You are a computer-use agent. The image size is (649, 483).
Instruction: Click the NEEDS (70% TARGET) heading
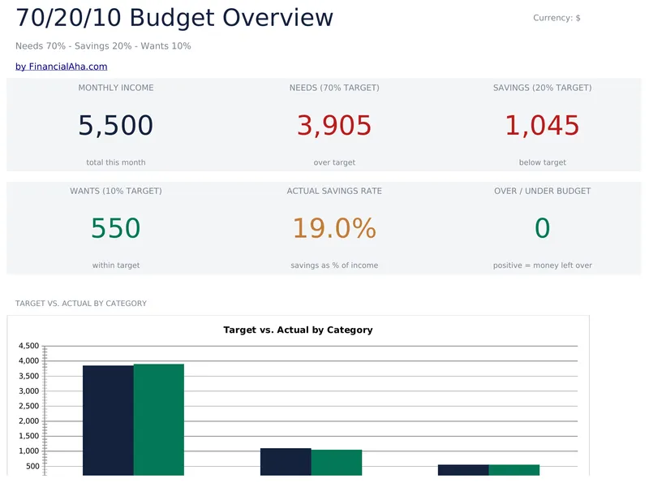pos(334,88)
